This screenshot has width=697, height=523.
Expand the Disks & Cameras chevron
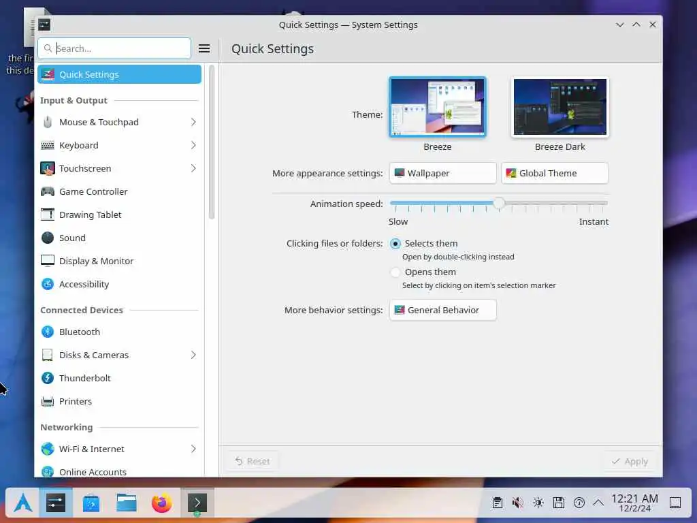tap(193, 355)
